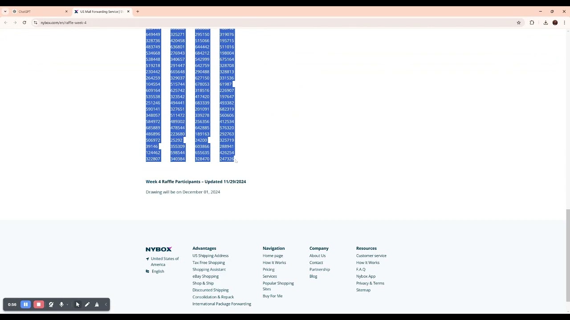Image resolution: width=570 pixels, height=320 pixels.
Task: Open the Chrome profile avatar
Action: pos(555,23)
